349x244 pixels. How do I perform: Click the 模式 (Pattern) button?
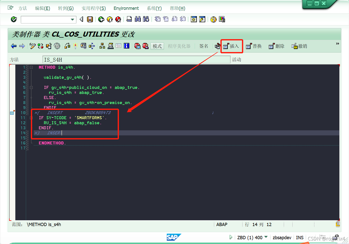[x=157, y=46]
